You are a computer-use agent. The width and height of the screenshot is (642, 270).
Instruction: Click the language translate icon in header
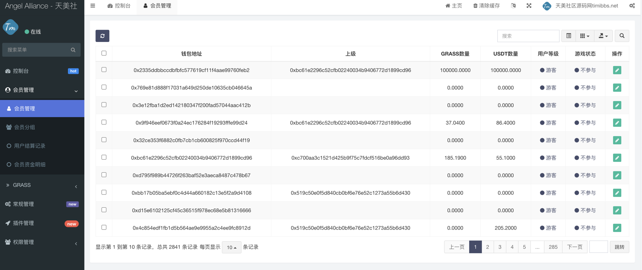click(x=513, y=6)
